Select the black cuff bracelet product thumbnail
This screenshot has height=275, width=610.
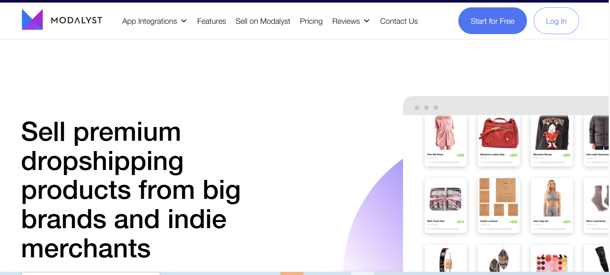(446, 260)
